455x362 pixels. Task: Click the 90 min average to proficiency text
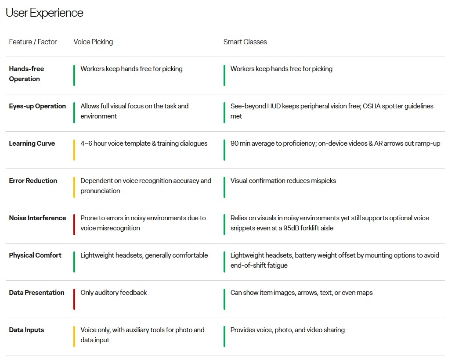[x=335, y=143]
